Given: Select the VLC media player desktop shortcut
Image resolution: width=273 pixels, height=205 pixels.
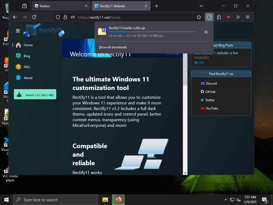Looking at the screenshot, I should [10, 175].
